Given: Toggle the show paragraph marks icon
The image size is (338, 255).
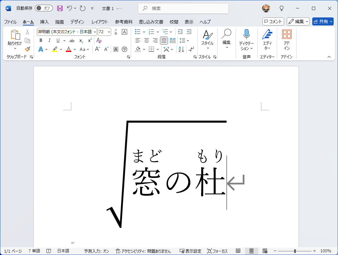Looking at the screenshot, I should point(191,49).
